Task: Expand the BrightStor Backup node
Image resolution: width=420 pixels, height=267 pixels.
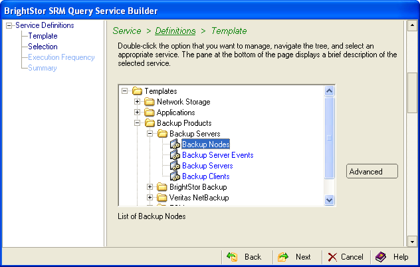Action: point(150,186)
